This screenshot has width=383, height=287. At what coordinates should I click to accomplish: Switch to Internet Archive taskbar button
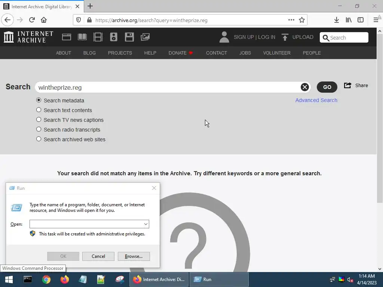coord(159,280)
